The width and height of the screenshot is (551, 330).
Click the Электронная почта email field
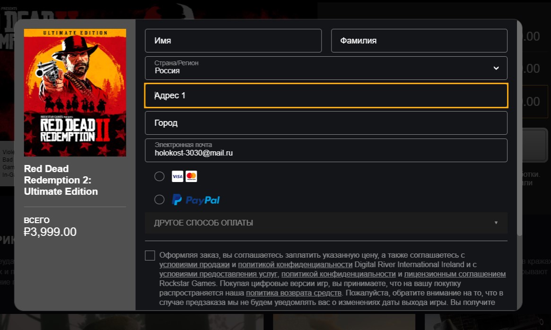[x=326, y=150]
